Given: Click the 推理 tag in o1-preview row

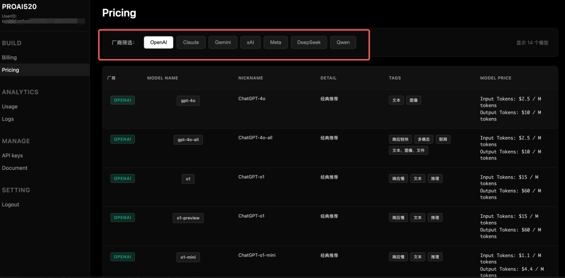Looking at the screenshot, I should (435, 217).
